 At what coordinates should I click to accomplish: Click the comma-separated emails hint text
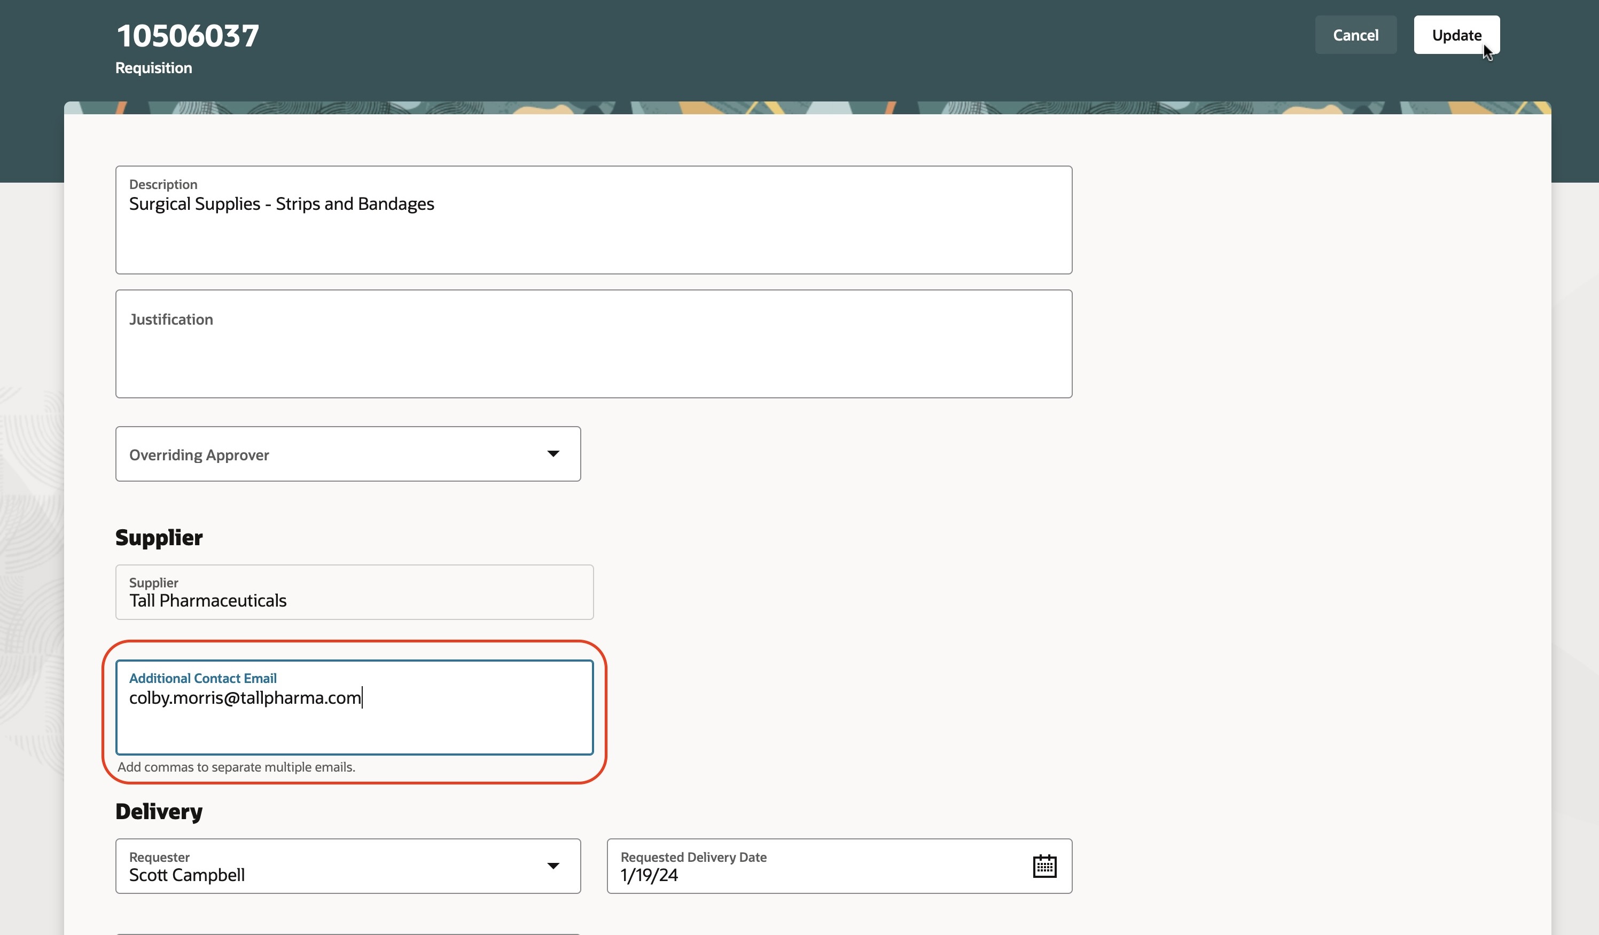click(236, 767)
